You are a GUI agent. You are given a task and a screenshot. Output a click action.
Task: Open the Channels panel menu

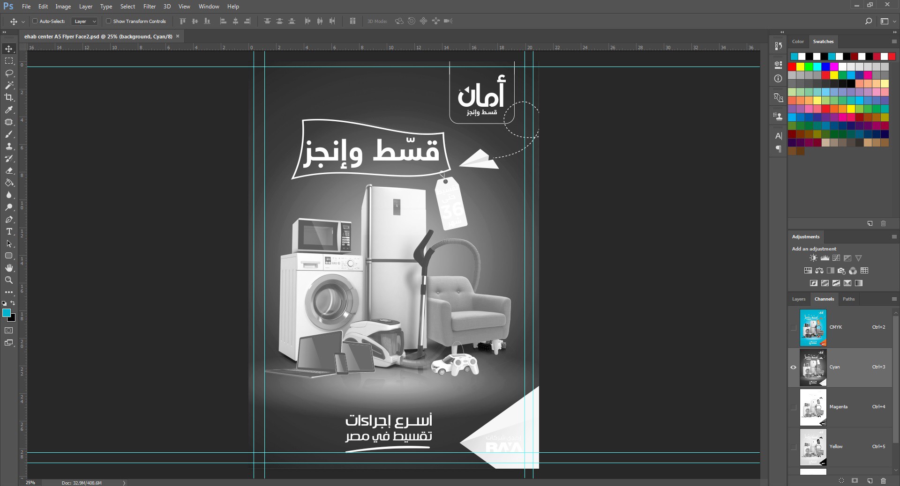894,299
